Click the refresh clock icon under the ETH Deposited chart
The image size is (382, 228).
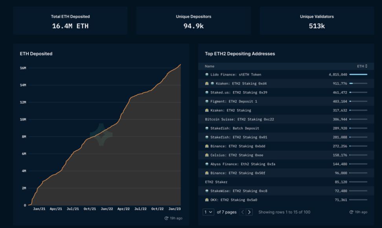click(x=166, y=218)
